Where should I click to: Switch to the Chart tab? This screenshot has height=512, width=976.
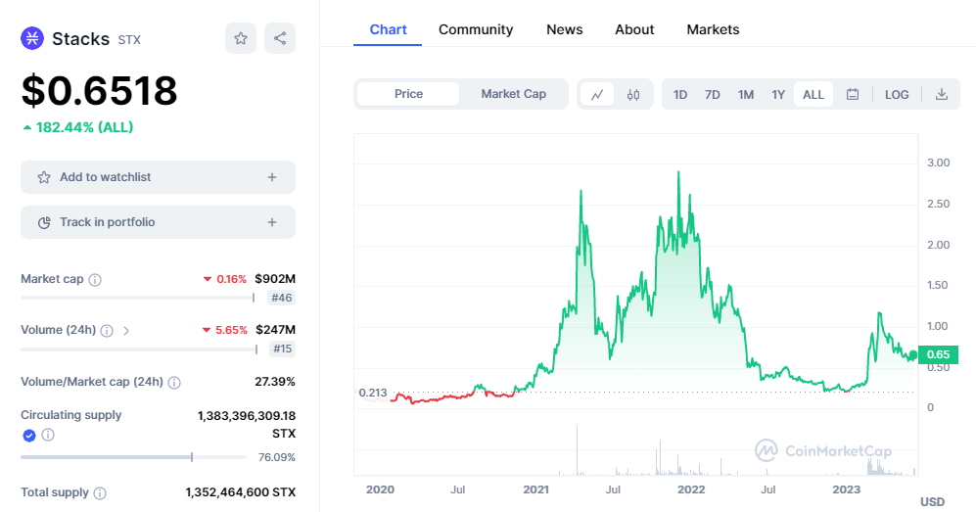(388, 30)
